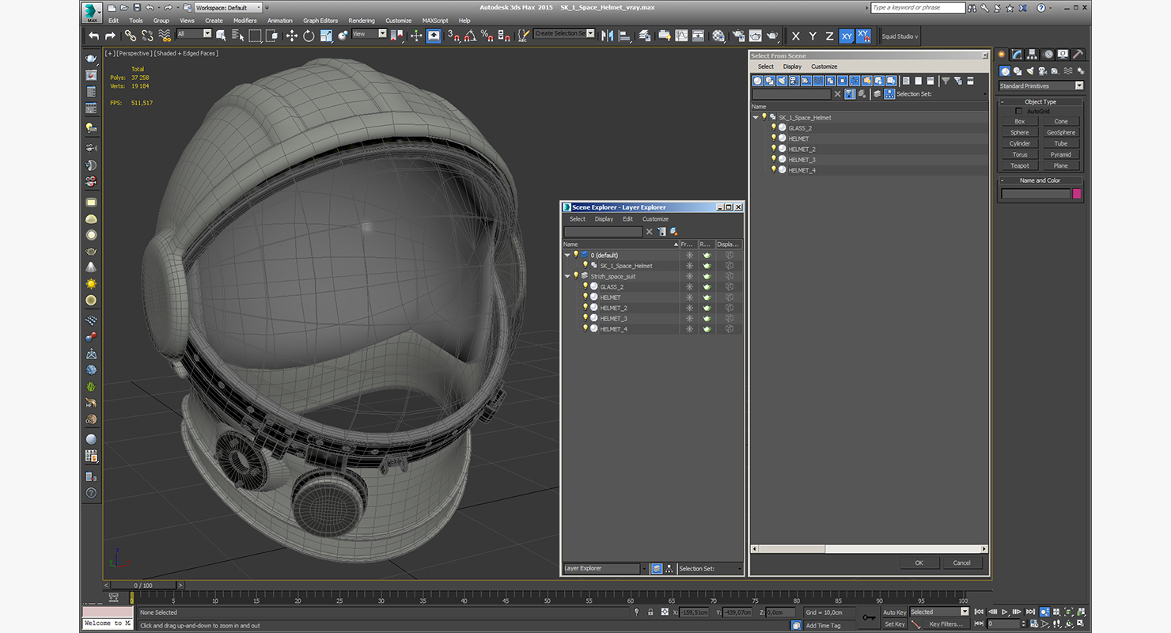Screen dimensions: 1171x633
Task: Open Display menu in Select From Scene
Action: tap(792, 66)
